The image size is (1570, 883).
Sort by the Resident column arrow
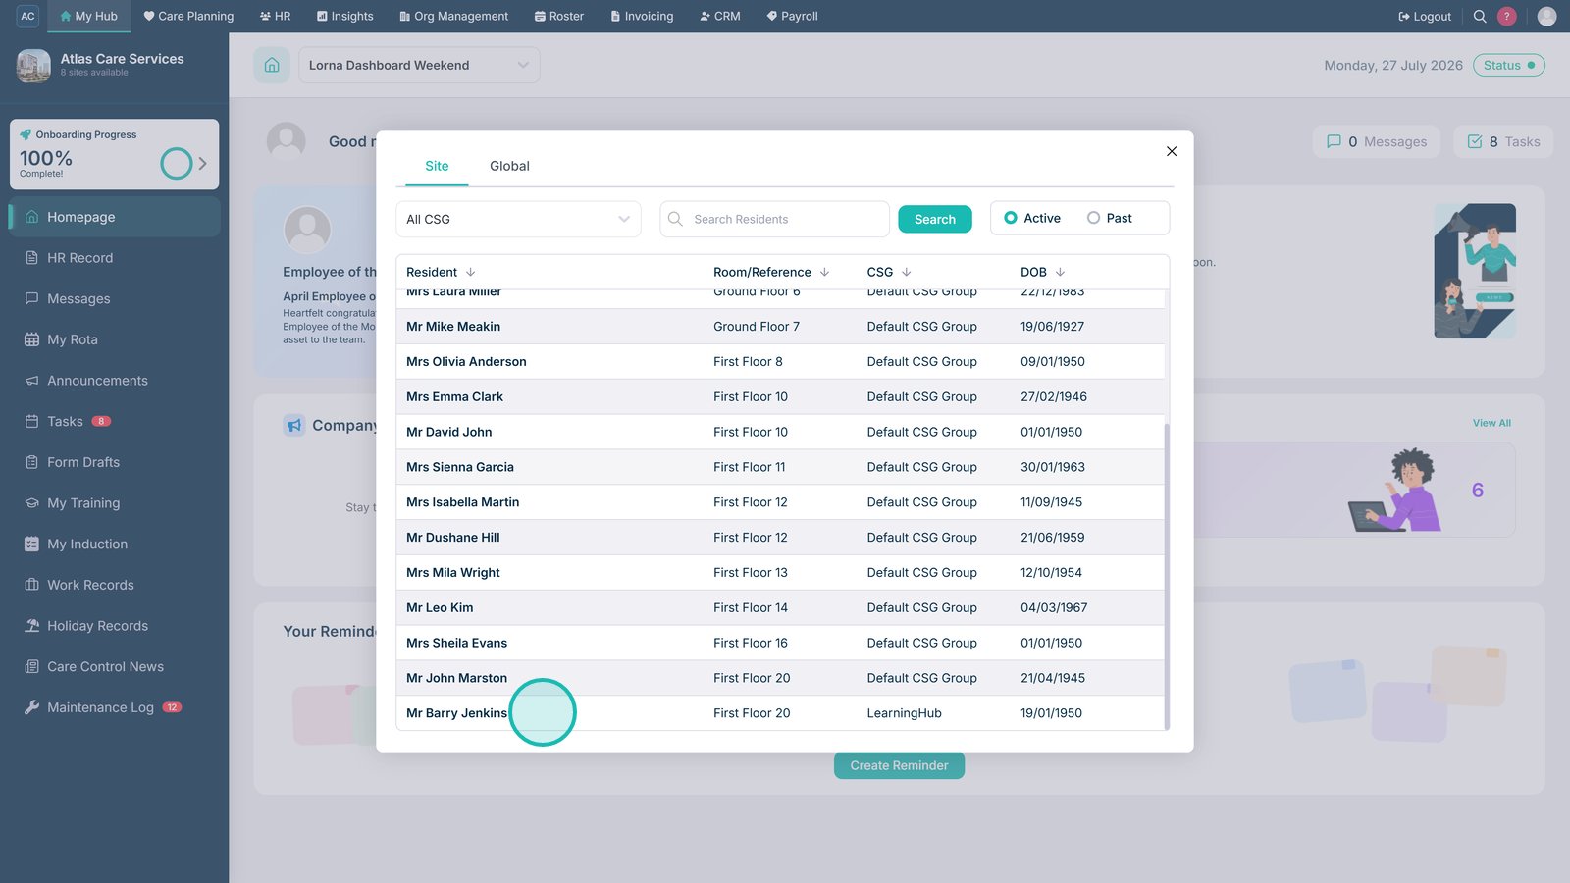(x=470, y=272)
